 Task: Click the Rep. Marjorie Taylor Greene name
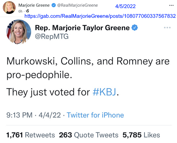click(82, 28)
